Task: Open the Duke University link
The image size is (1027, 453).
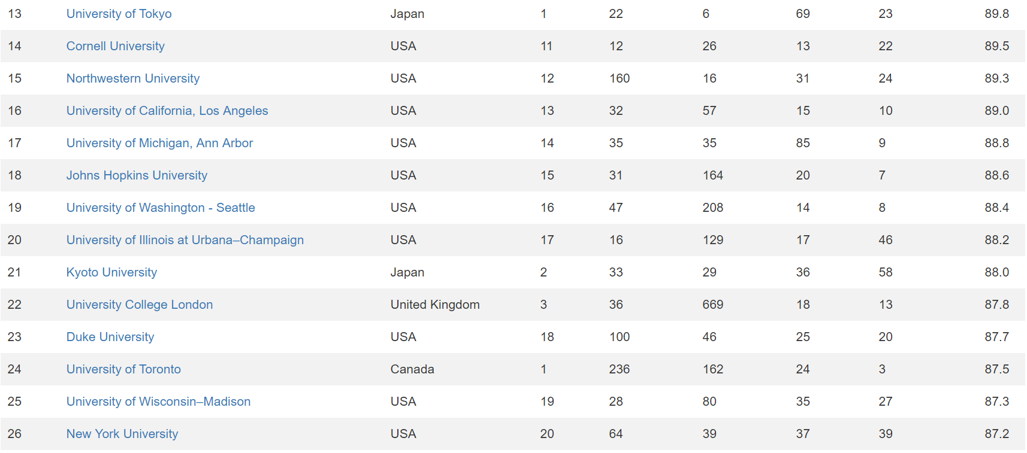Action: point(110,337)
